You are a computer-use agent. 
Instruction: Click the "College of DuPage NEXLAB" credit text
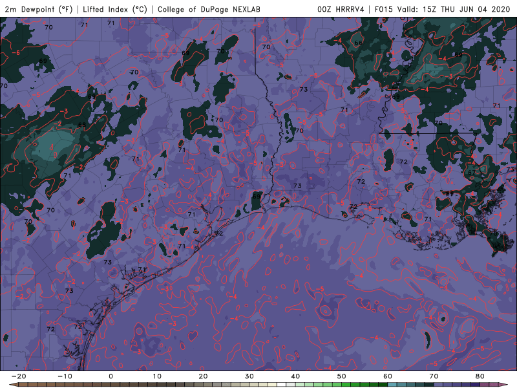(209, 9)
